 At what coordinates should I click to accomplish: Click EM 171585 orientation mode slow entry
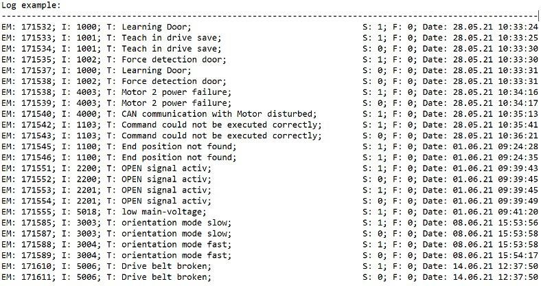pyautogui.click(x=270, y=223)
